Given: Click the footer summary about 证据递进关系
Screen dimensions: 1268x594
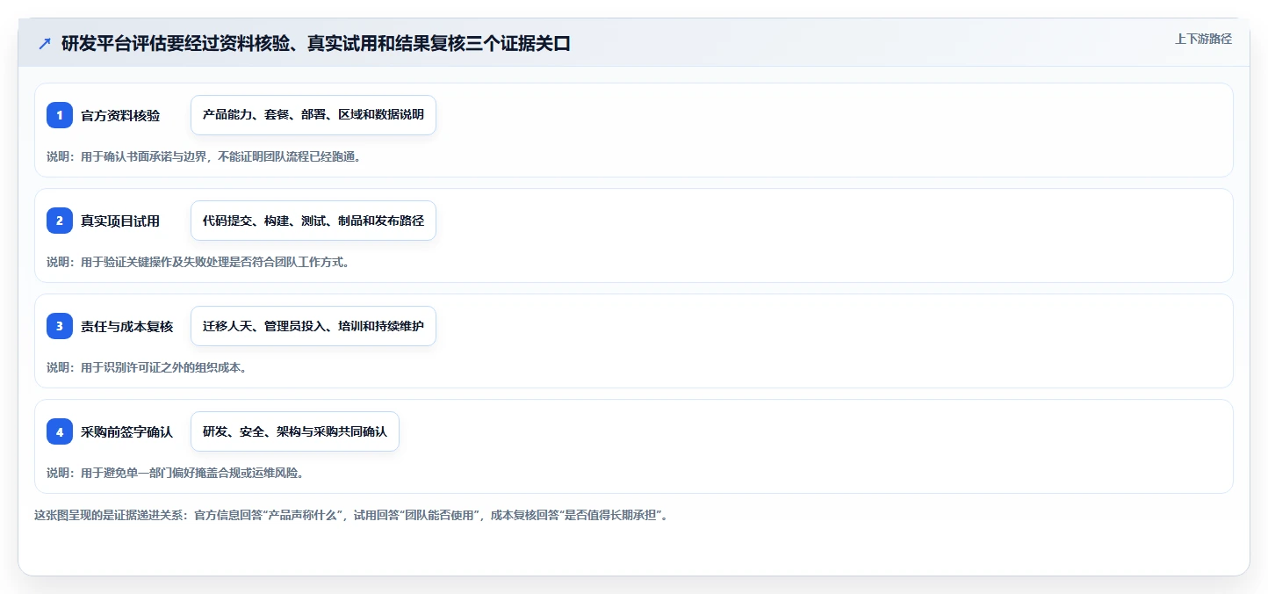Looking at the screenshot, I should [x=351, y=516].
